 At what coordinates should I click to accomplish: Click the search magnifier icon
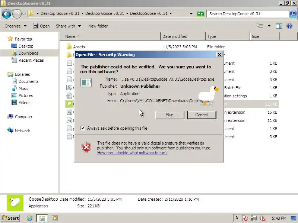click(x=293, y=14)
